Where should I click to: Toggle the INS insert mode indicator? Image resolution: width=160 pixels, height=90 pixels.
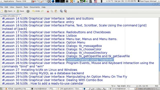[156, 86]
